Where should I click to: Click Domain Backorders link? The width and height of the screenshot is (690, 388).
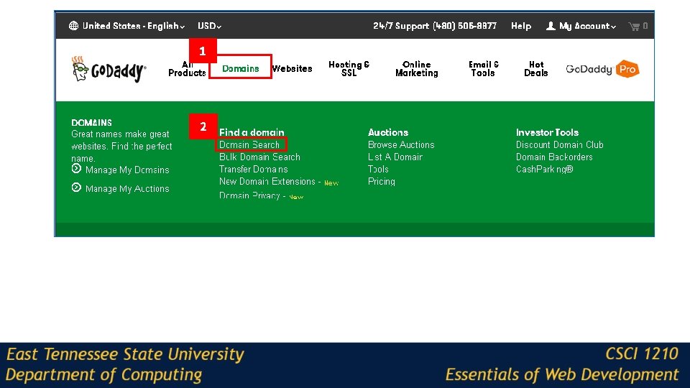554,157
